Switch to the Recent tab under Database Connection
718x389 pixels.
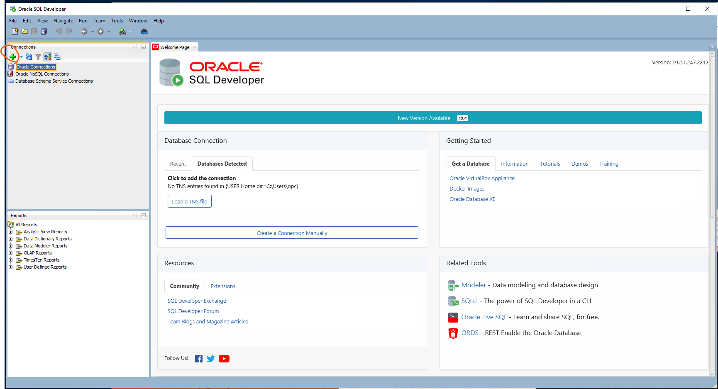tap(178, 164)
